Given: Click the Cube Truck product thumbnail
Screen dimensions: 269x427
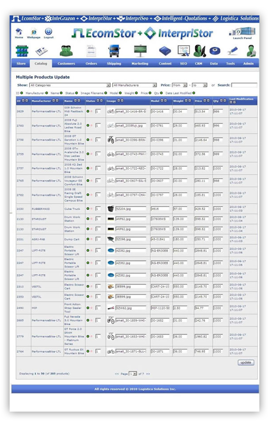Looking at the screenshot, I should 110,209.
